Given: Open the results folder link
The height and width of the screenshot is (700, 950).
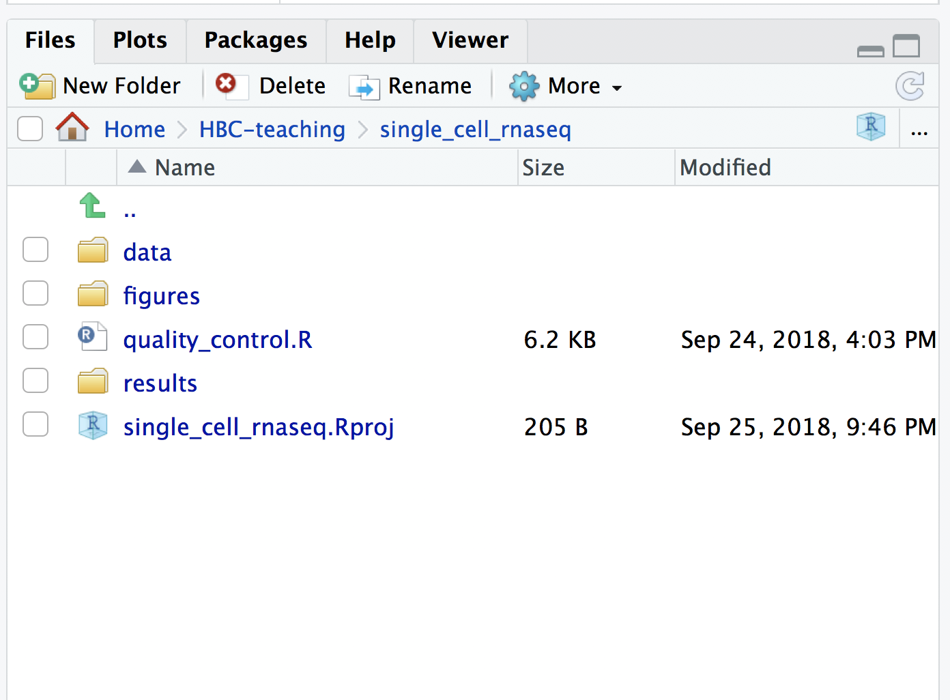Looking at the screenshot, I should 160,383.
